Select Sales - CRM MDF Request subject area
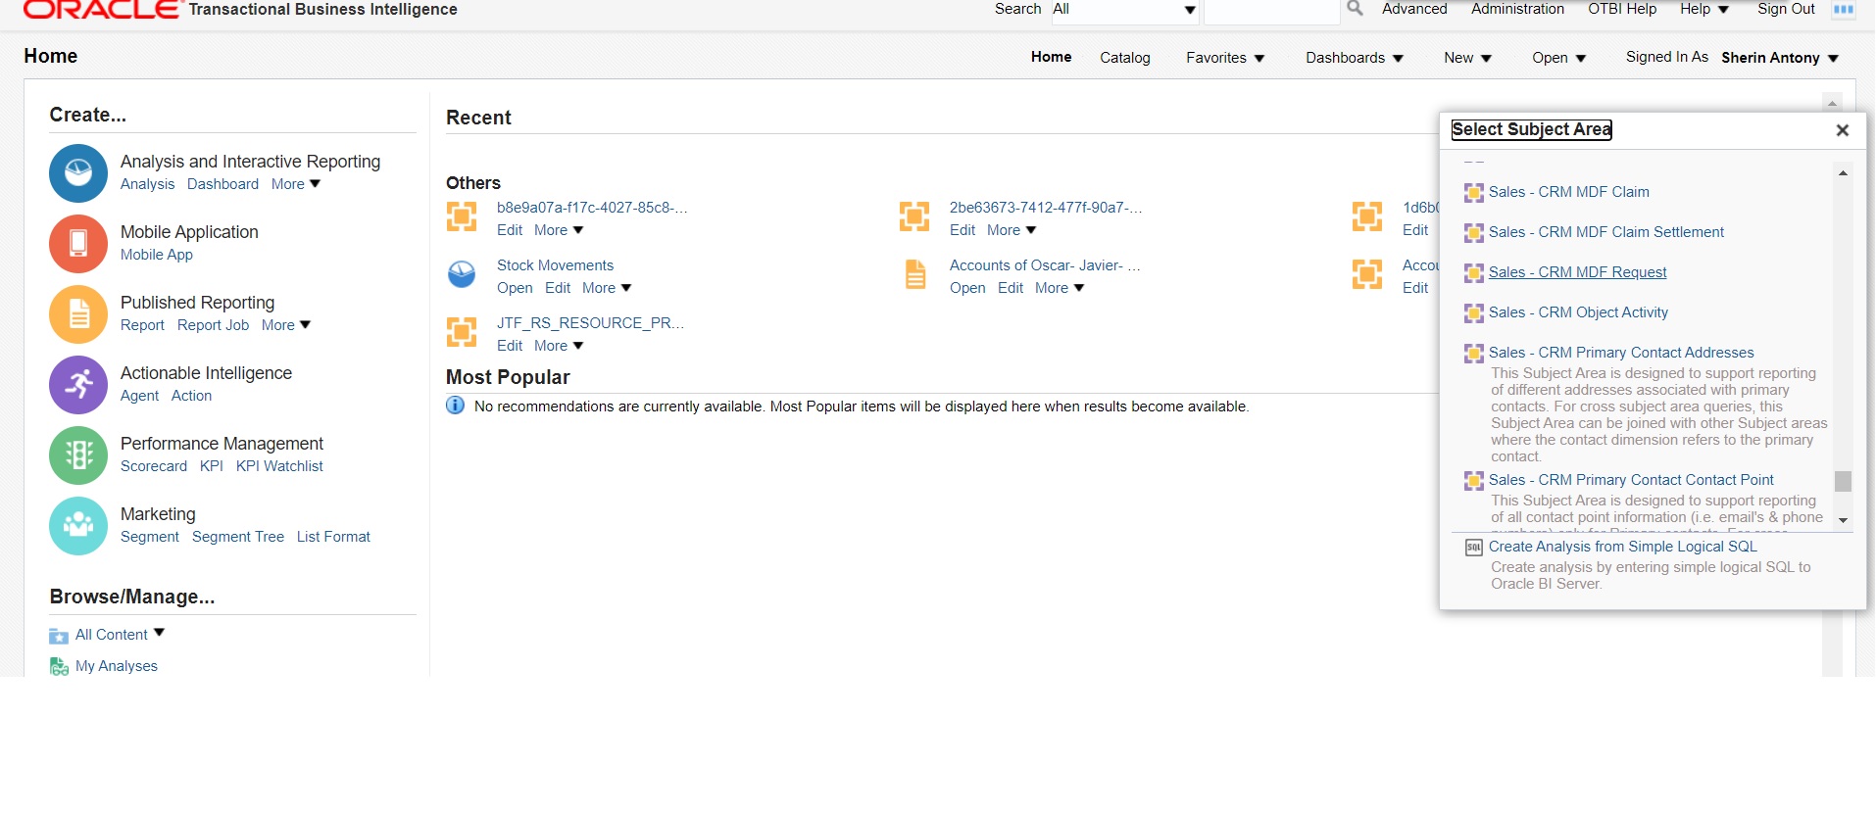The width and height of the screenshot is (1876, 813). (x=1577, y=272)
